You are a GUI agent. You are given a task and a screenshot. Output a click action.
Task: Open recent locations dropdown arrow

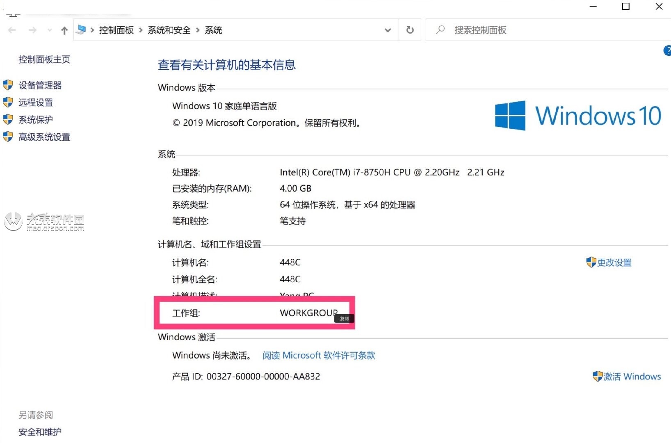[x=50, y=30]
